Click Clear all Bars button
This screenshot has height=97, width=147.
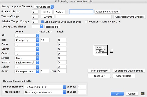point(124,76)
